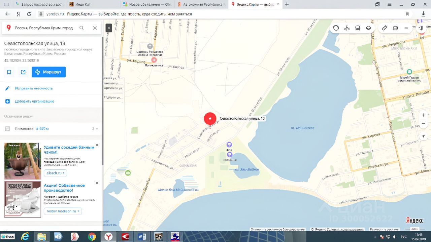Open Word from taskbar

coord(142,237)
